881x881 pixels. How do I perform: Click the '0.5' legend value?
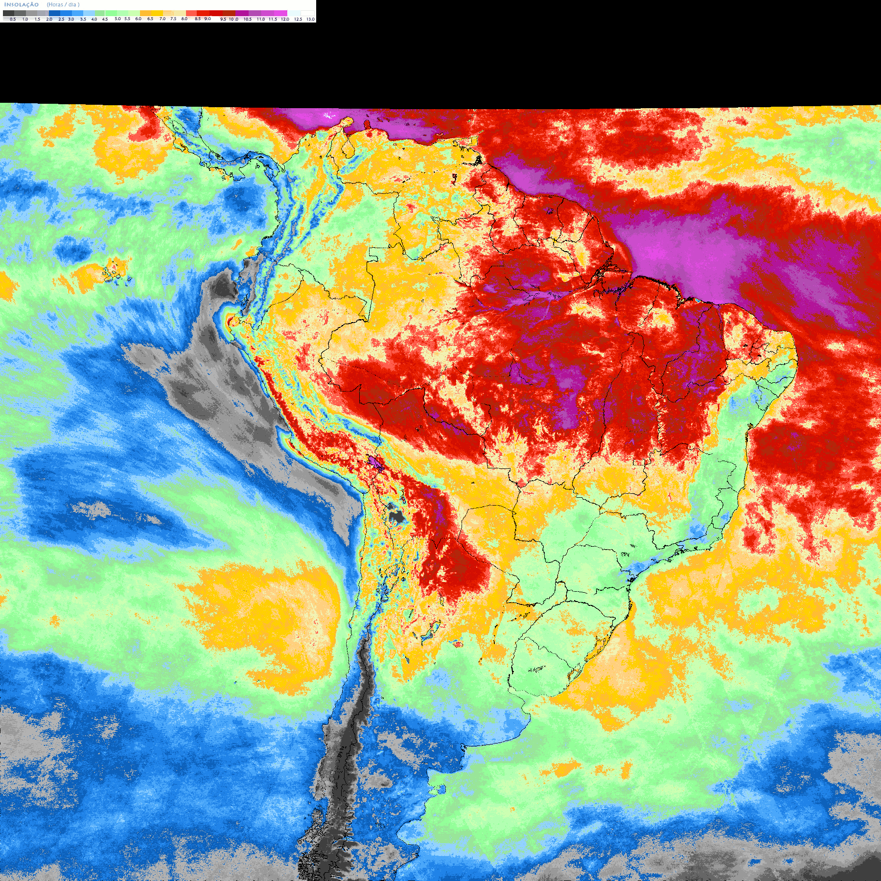(x=13, y=19)
